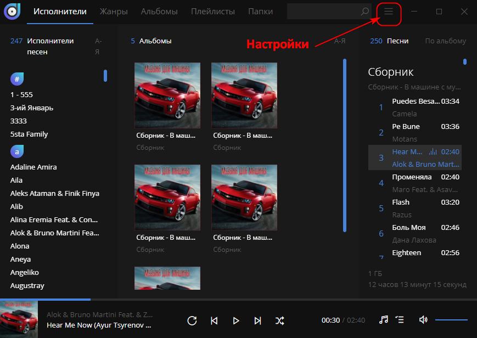Select artist 'Augustray'

(x=27, y=285)
